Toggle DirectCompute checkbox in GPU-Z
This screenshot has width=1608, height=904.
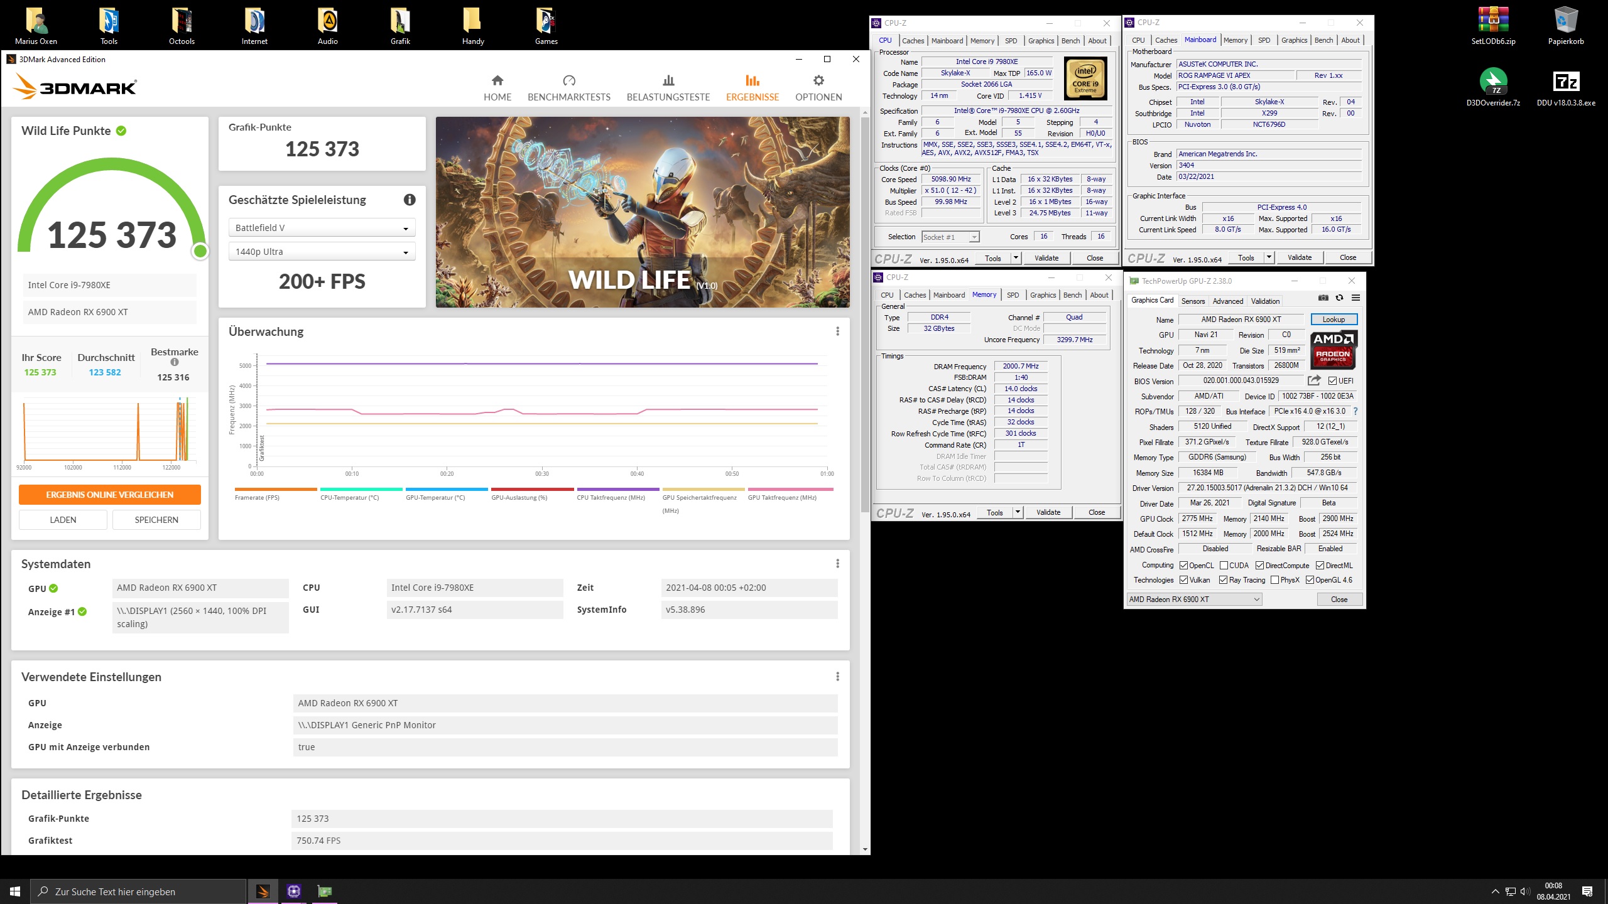click(x=1259, y=566)
